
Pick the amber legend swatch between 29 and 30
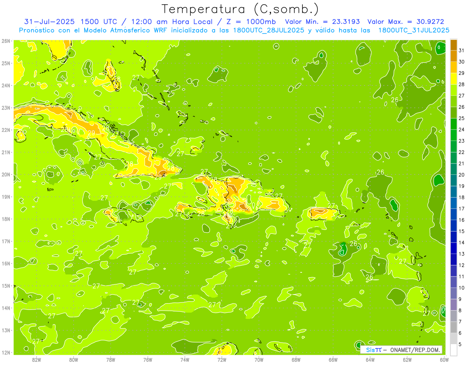[x=454, y=67]
